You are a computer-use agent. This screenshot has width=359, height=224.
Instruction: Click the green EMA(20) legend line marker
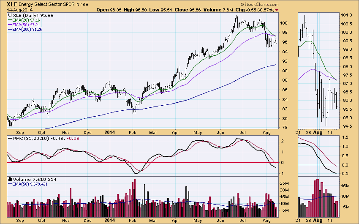click(x=10, y=20)
